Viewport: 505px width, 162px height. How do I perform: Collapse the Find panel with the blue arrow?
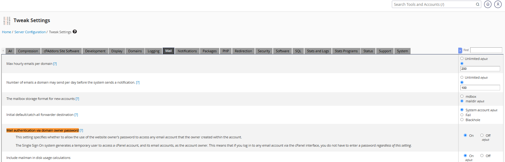(460, 50)
